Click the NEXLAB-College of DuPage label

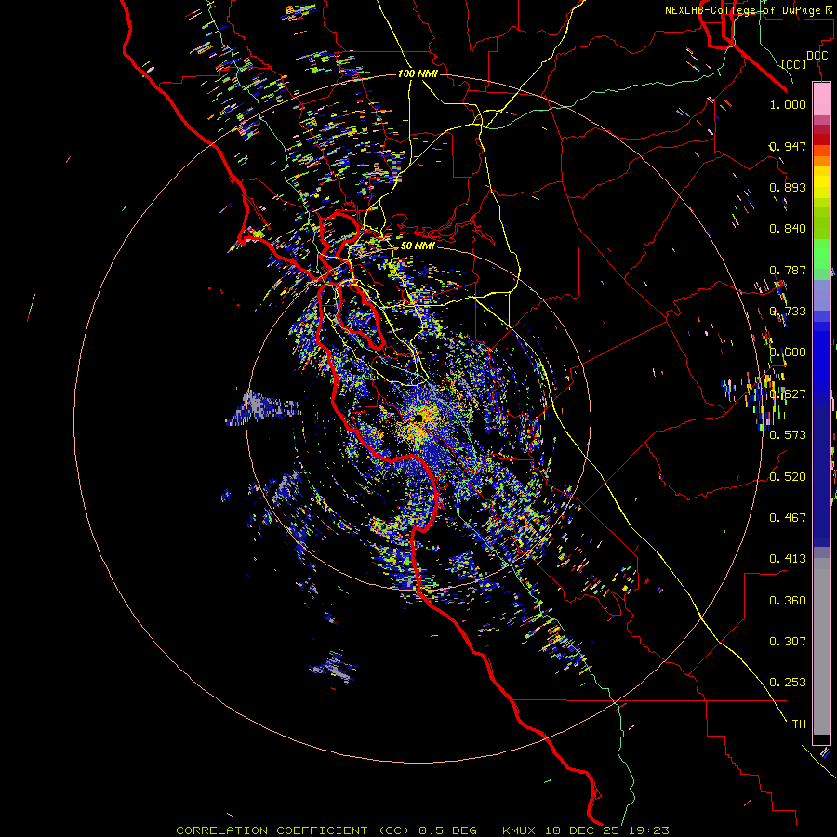[744, 10]
